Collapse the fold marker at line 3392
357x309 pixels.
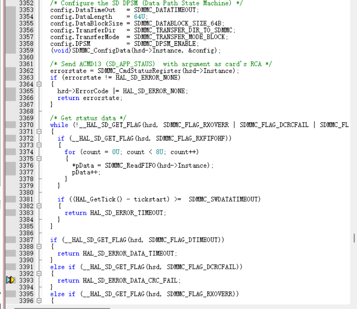pyautogui.click(x=39, y=274)
